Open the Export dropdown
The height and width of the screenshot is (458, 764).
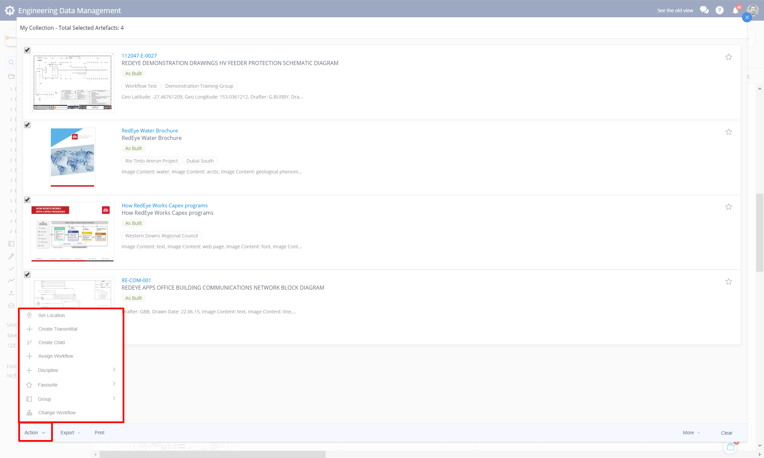(70, 433)
